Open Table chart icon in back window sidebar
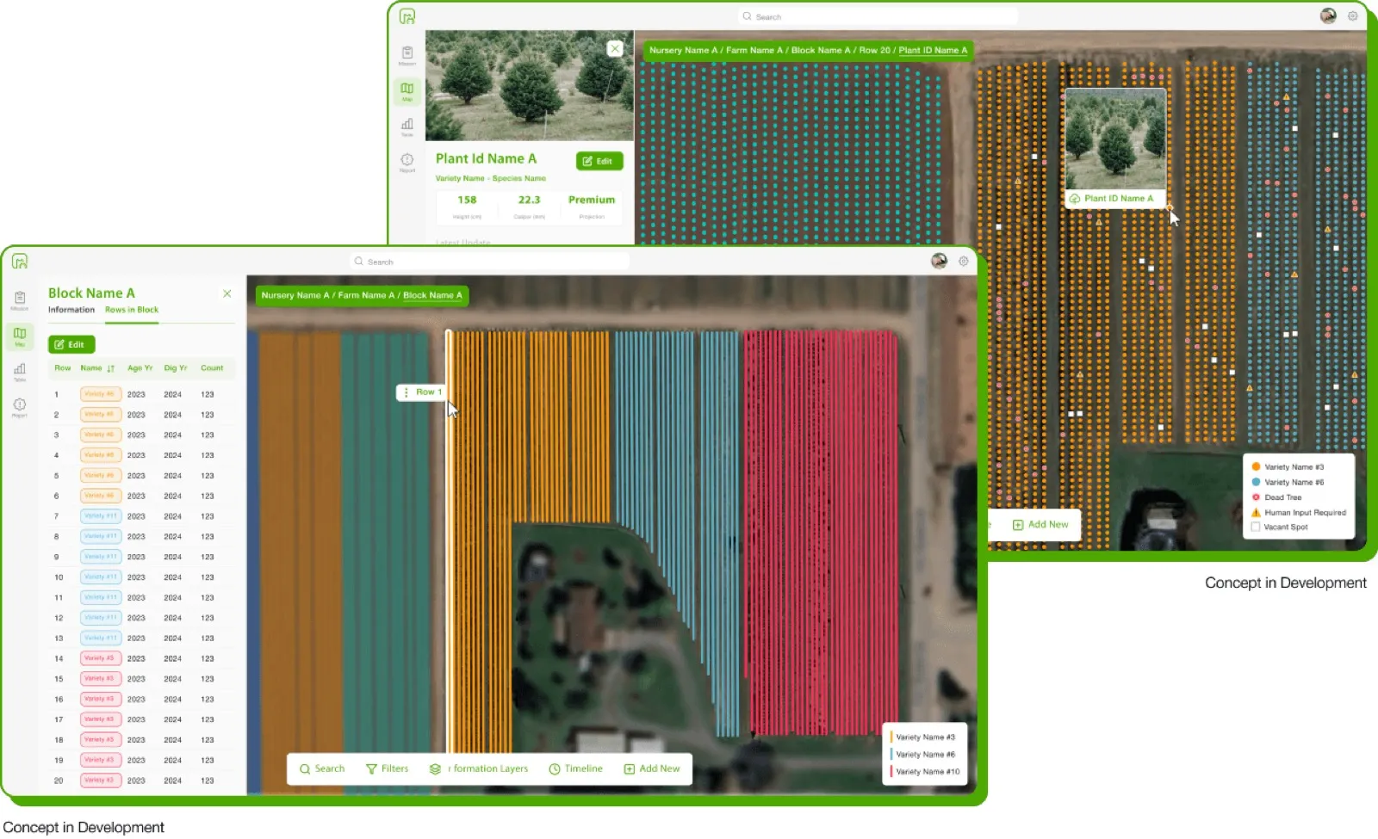The width and height of the screenshot is (1378, 839). 407,126
